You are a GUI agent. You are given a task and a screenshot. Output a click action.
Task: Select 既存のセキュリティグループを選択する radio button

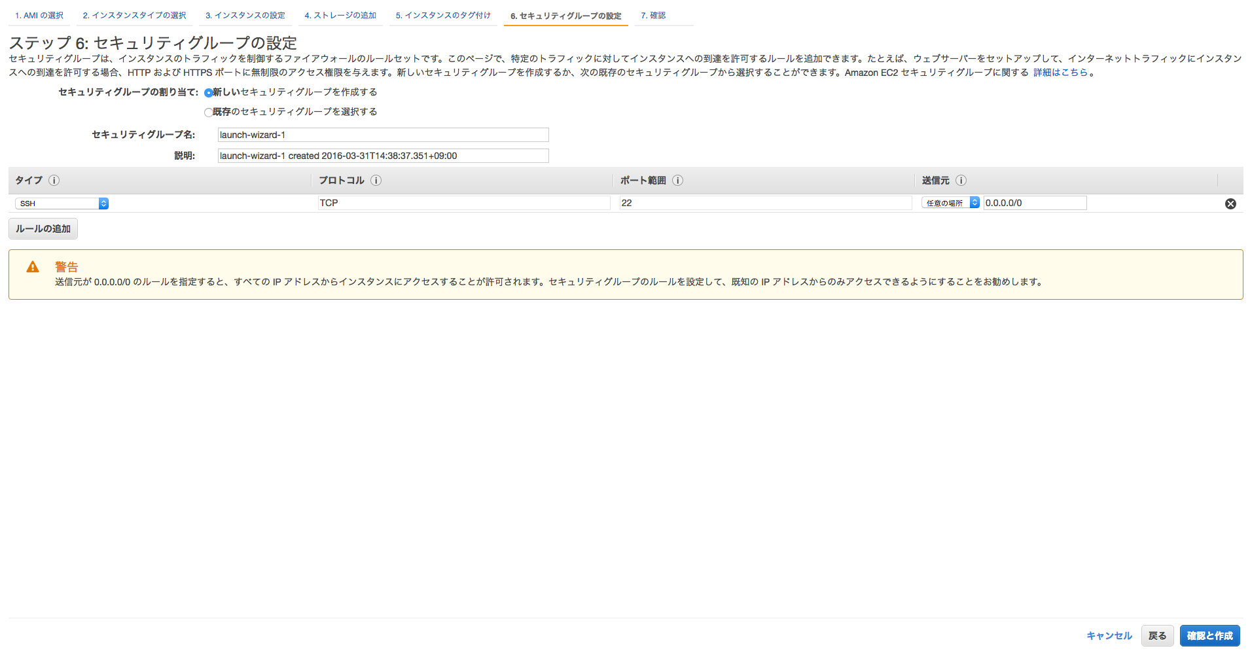(209, 112)
